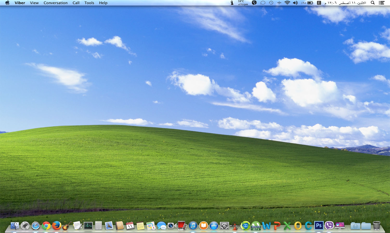The image size is (390, 233).
Task: Open GarageBand from the Dock
Action: (x=67, y=225)
